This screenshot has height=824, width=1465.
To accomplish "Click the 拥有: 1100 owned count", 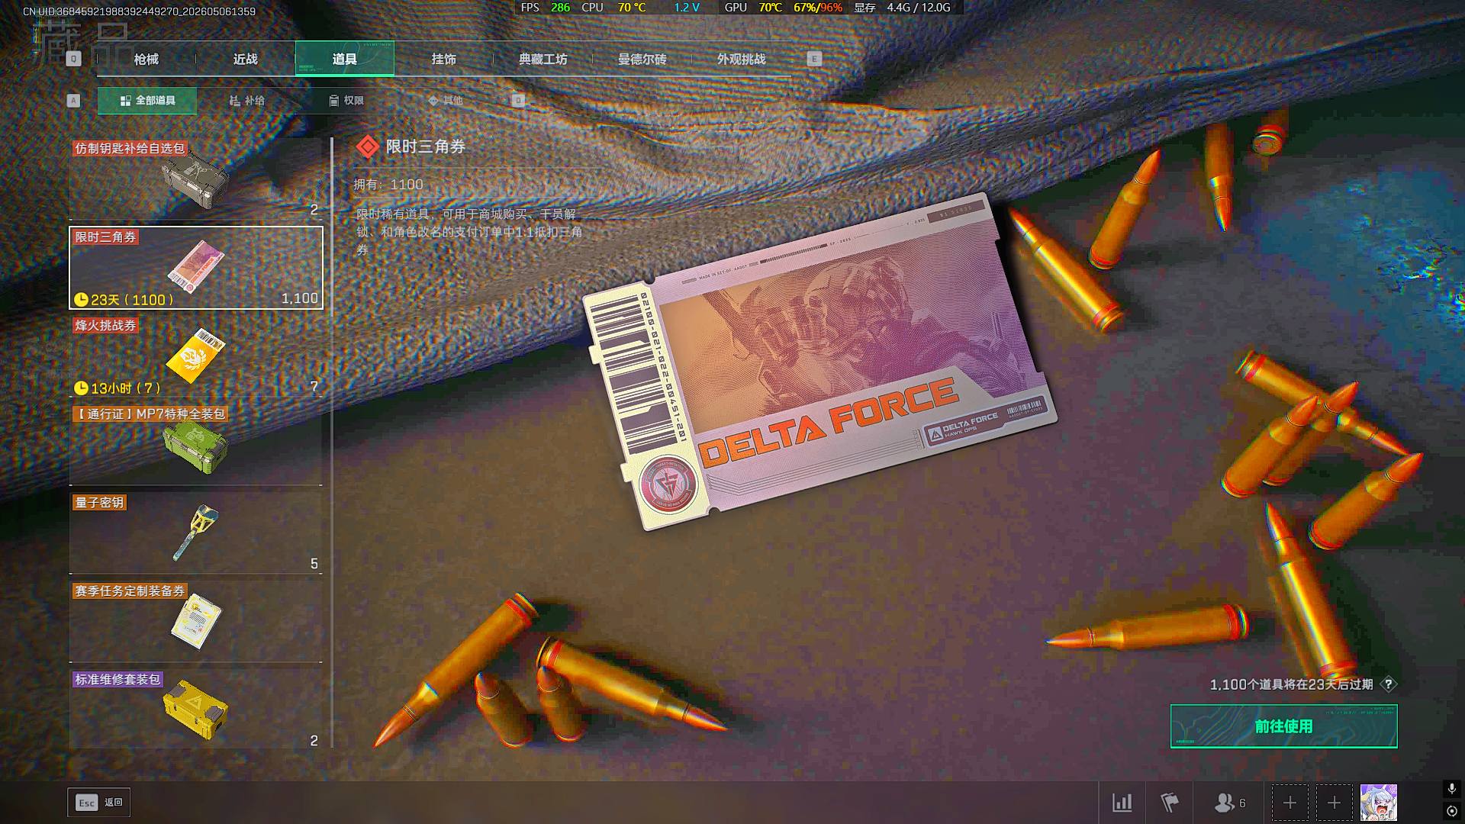I will [x=388, y=185].
